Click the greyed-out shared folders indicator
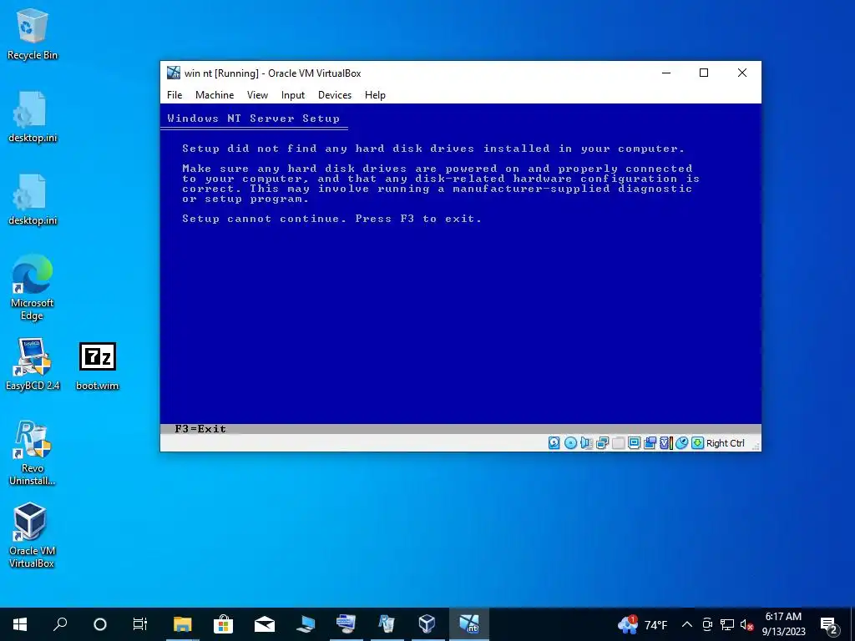 point(619,443)
